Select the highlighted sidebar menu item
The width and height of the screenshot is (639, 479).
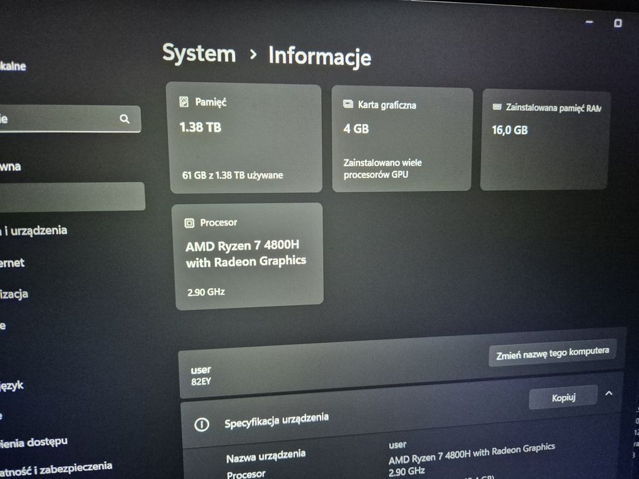(x=73, y=197)
